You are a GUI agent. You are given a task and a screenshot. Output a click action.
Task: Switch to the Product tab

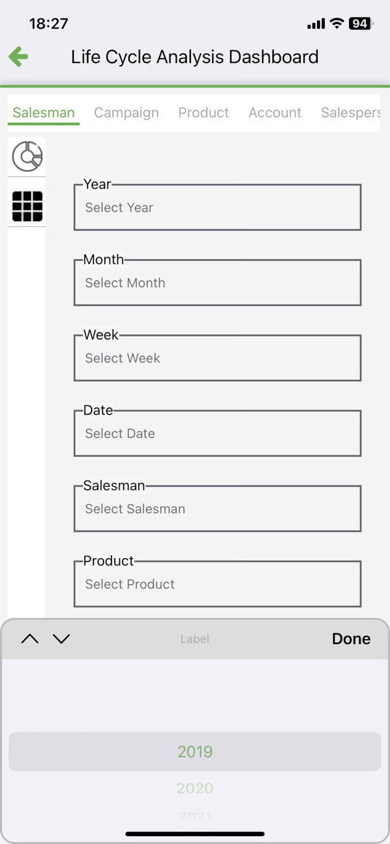pos(203,113)
